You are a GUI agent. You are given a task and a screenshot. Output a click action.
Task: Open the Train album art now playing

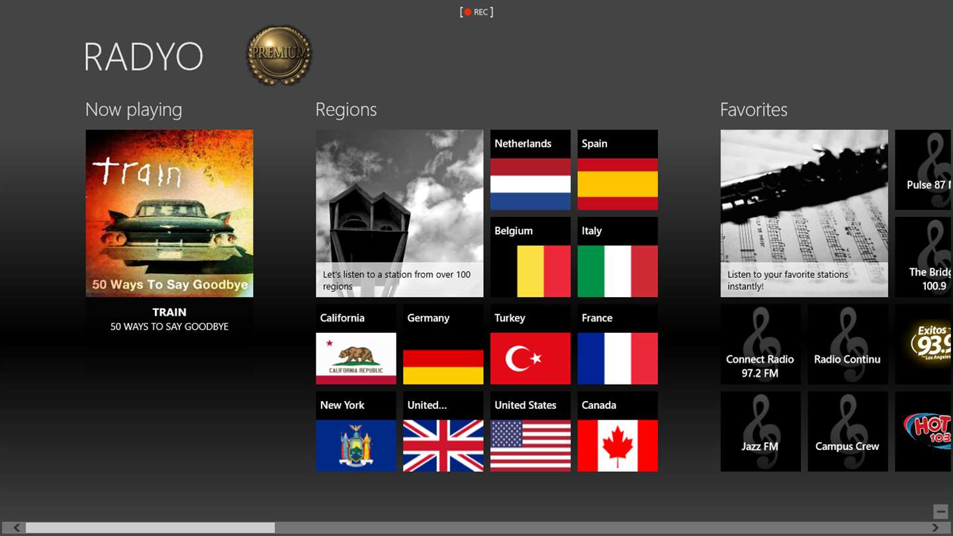coord(169,213)
